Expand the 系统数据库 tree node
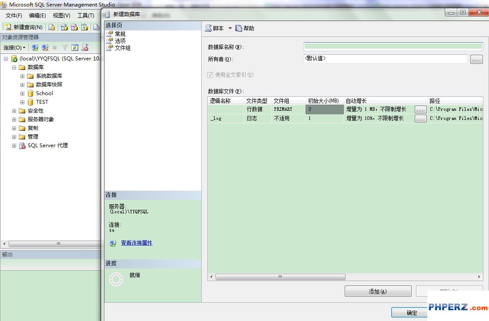 tap(22, 76)
